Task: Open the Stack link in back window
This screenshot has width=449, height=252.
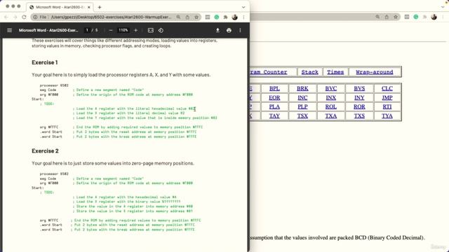Action: pyautogui.click(x=310, y=72)
